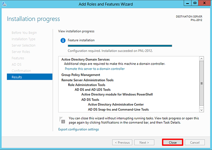Viewport: 212px width, 150px height.
Task: Select Server Roles step
Action: tap(21, 52)
